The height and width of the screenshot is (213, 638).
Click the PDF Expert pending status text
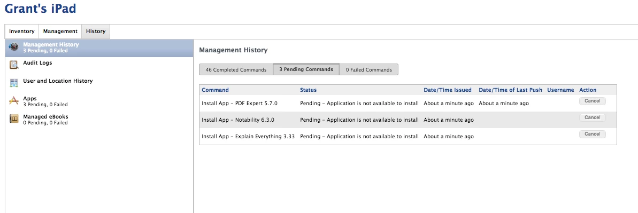(359, 103)
